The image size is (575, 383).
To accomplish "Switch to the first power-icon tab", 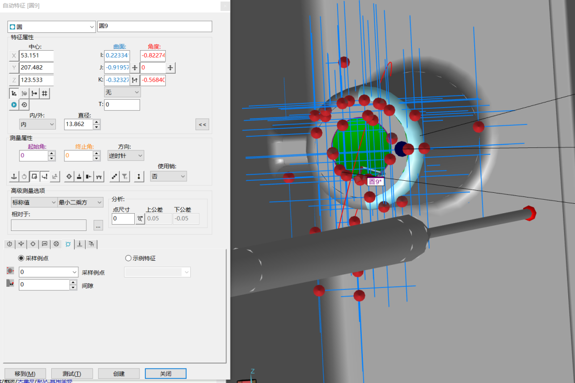I will coord(10,243).
